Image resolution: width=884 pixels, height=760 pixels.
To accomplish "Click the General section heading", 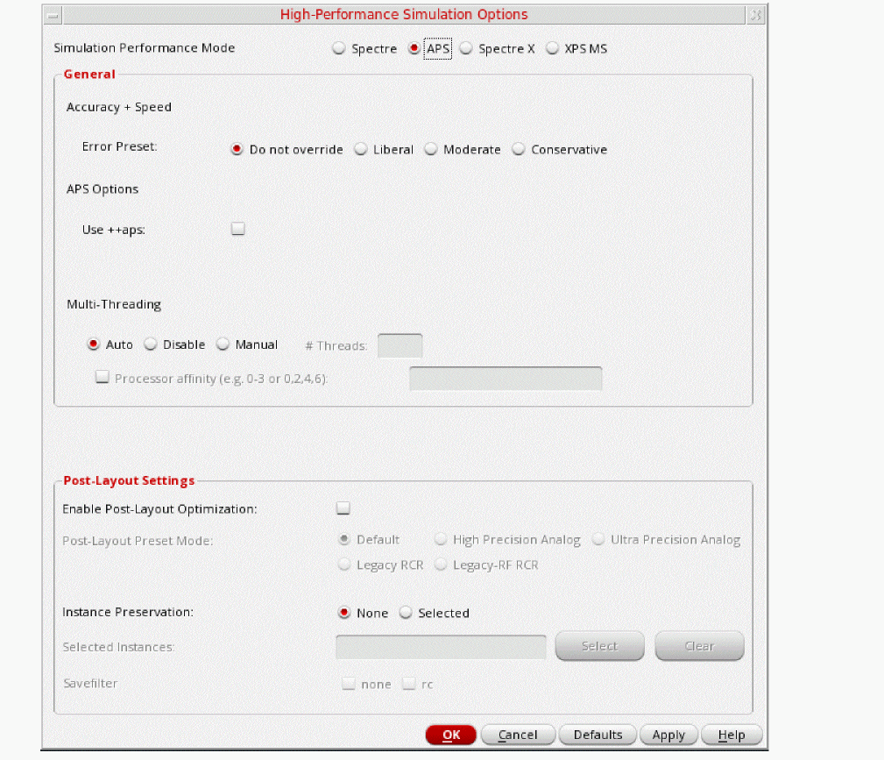I will tap(89, 74).
